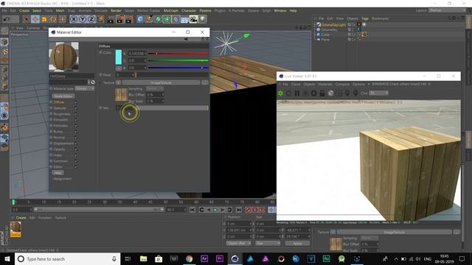Screen dimensions: 472x265
Task: Open Materials menu in Live Viewer
Action: pyautogui.click(x=325, y=85)
